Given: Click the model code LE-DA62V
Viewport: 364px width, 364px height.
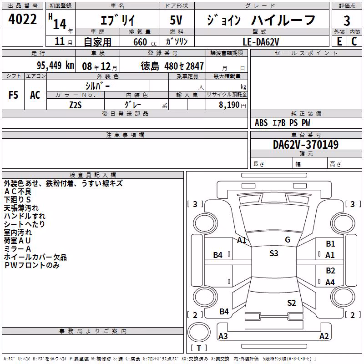Looking at the screenshot, I should pos(261,42).
